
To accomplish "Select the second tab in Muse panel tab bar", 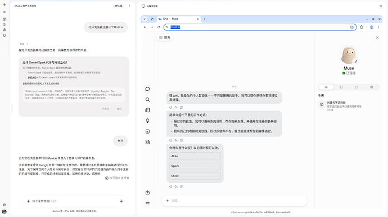I will tap(341, 87).
